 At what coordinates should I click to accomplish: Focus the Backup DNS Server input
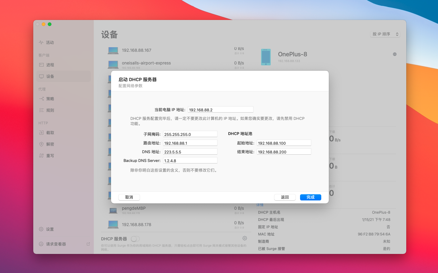[190, 161]
